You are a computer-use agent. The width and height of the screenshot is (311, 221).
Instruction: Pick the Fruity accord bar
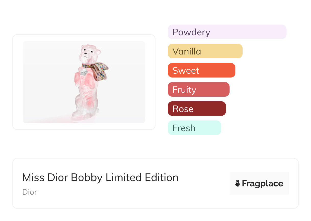[x=198, y=90]
